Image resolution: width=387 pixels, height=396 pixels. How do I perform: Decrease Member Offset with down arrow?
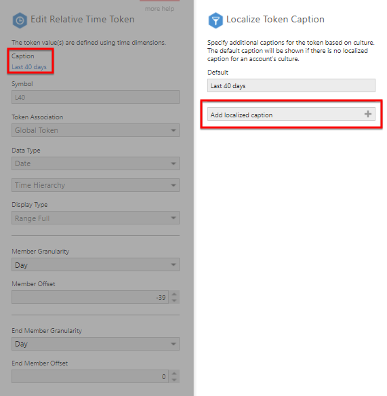pos(174,300)
